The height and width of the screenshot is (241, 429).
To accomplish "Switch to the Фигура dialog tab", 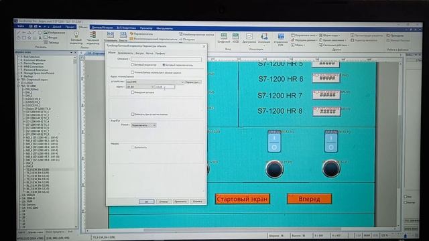I will [x=139, y=54].
